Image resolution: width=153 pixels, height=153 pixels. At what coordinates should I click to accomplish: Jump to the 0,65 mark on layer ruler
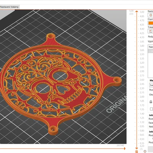point(142,135)
